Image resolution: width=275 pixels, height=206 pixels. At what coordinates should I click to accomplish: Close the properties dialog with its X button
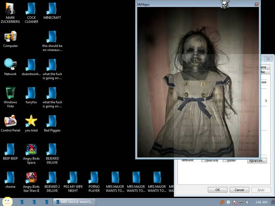click(268, 59)
